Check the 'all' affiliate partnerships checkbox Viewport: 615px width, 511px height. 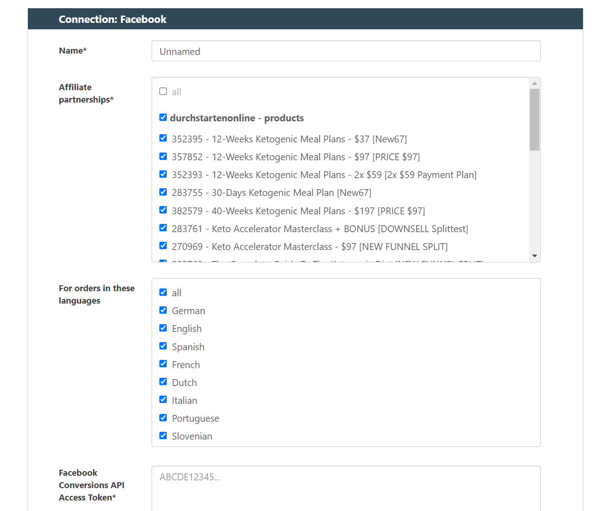tap(163, 92)
